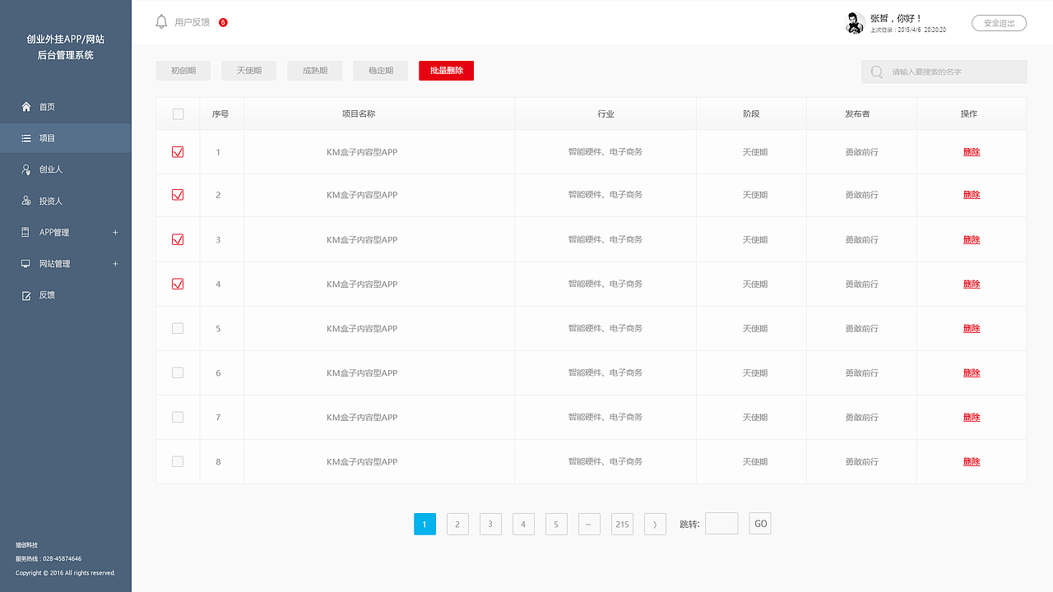This screenshot has height=592, width=1053.
Task: Click the person icon beside 创业人
Action: click(26, 169)
